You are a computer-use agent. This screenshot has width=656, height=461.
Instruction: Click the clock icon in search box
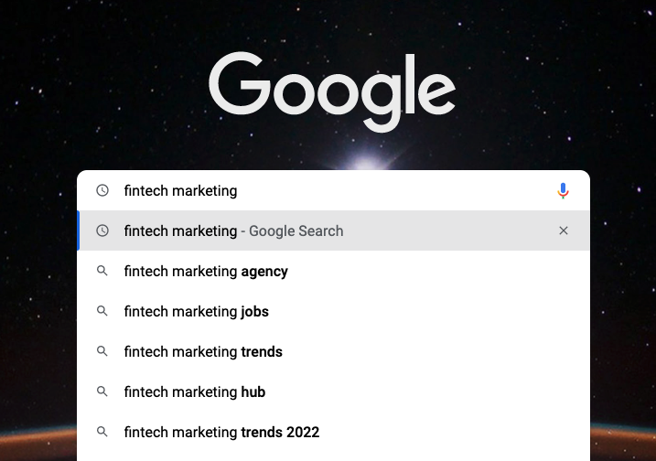pyautogui.click(x=102, y=190)
